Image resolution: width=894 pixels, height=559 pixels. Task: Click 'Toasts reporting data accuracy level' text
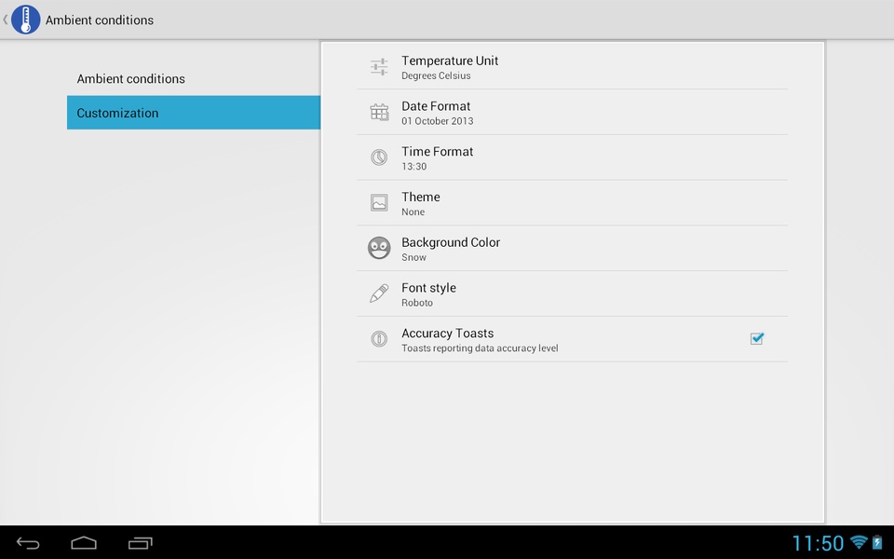481,348
